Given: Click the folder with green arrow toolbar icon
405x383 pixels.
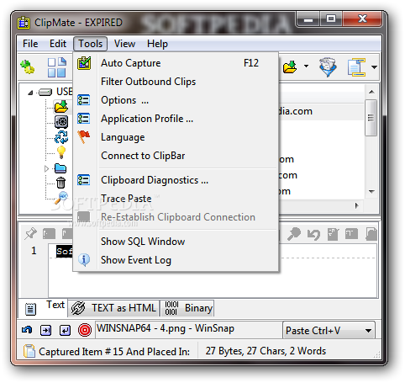Looking at the screenshot, I should [290, 67].
